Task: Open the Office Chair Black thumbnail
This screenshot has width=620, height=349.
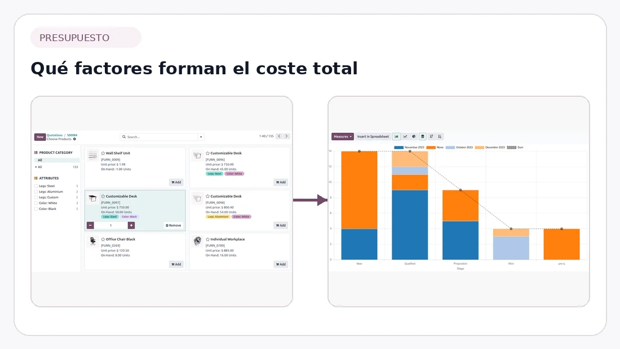Action: (92, 241)
